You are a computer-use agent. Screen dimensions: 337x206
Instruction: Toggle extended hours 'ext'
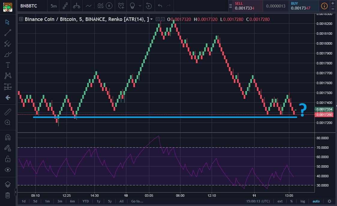pyautogui.click(x=280, y=201)
